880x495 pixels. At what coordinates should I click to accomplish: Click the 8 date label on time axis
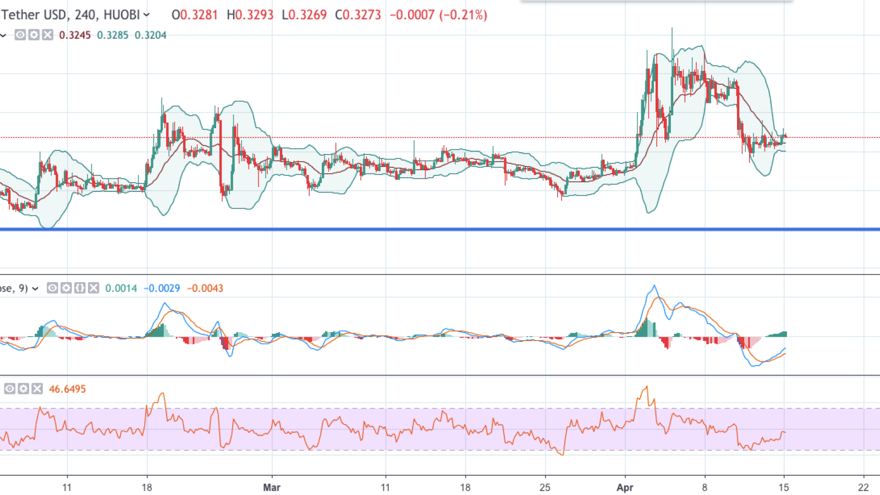click(x=705, y=487)
